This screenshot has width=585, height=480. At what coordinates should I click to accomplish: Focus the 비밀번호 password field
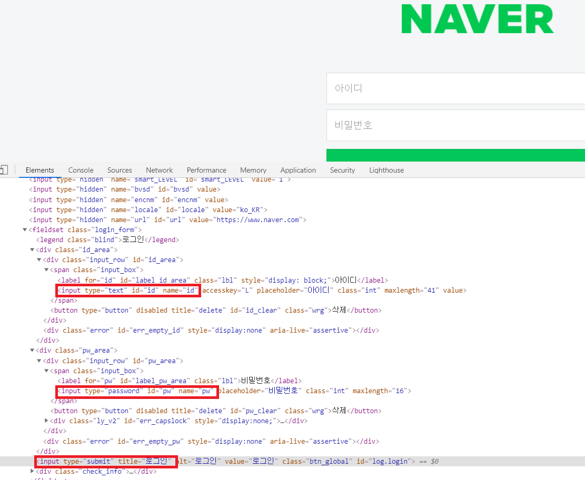[455, 125]
